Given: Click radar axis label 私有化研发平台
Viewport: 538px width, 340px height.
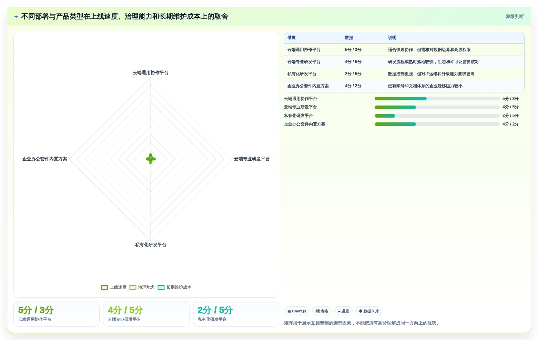Looking at the screenshot, I should 151,245.
